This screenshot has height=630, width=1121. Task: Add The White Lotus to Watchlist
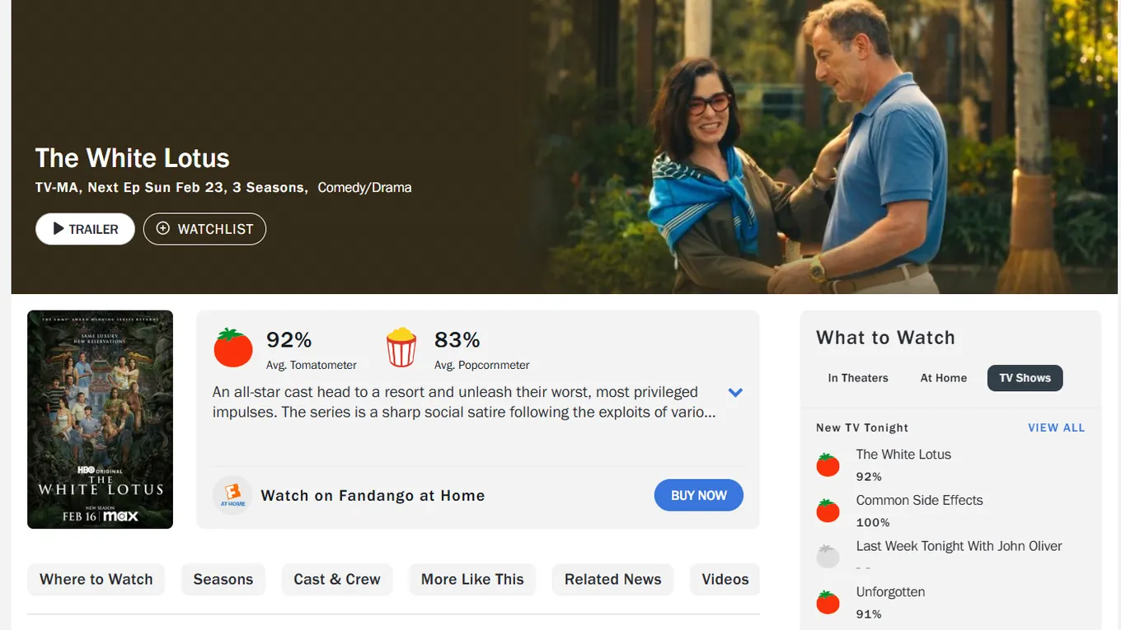coord(204,229)
